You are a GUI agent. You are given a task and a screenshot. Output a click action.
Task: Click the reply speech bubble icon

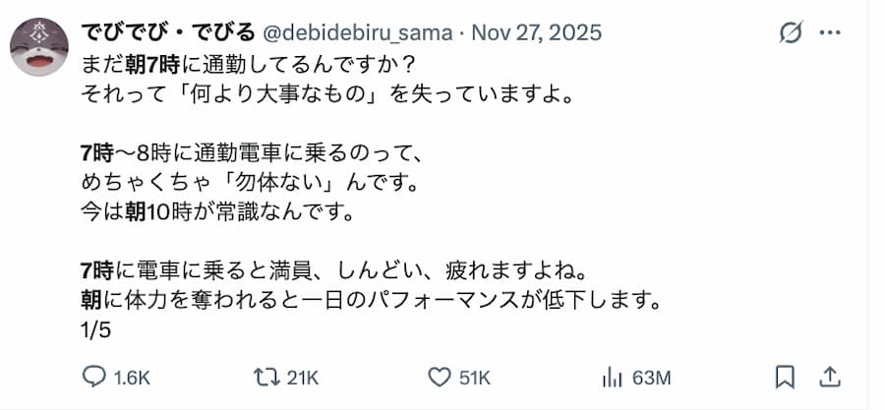tap(94, 377)
